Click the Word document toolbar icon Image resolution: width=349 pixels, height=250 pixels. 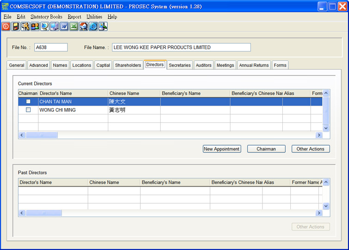[x=64, y=26]
